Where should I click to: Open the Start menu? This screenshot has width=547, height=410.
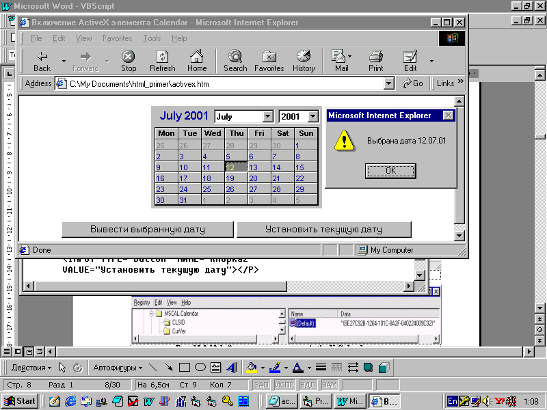tap(20, 401)
